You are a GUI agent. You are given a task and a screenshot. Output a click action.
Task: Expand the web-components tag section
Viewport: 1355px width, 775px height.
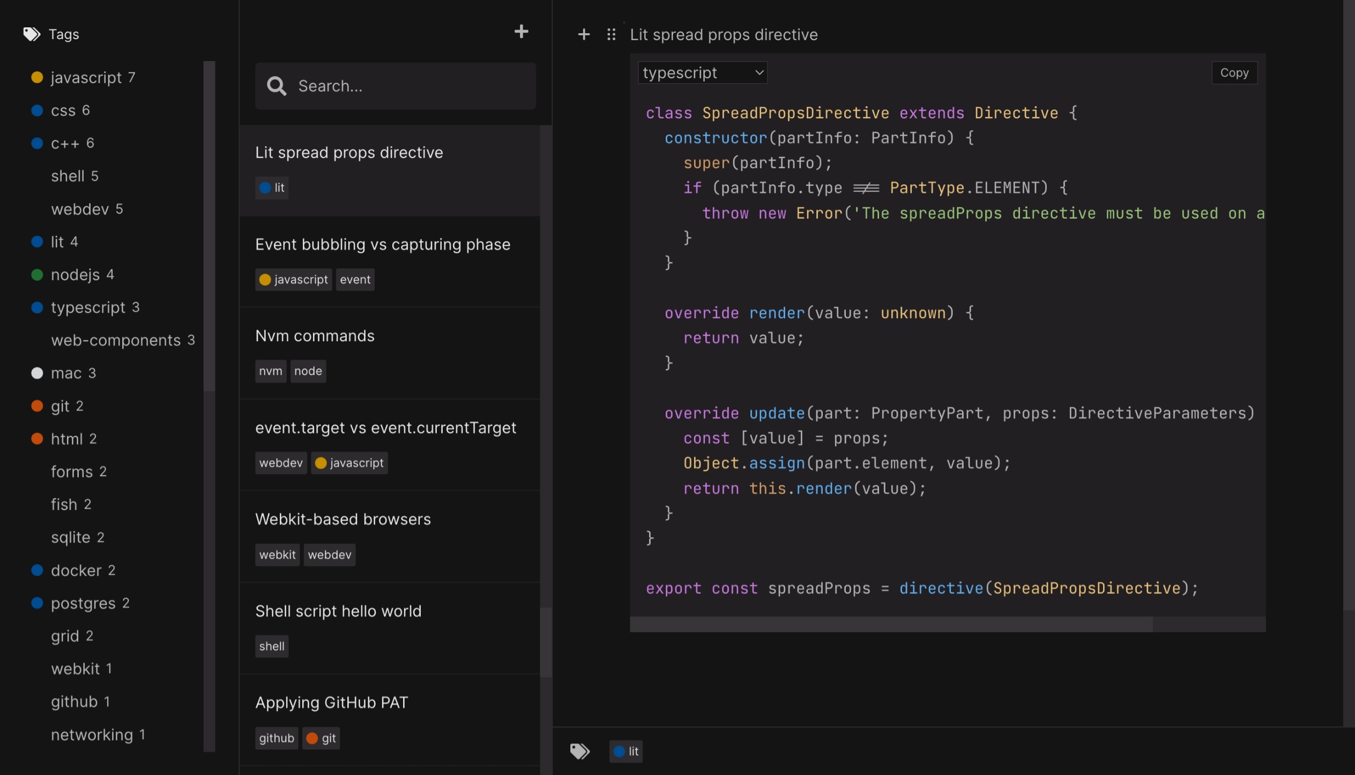tap(115, 340)
